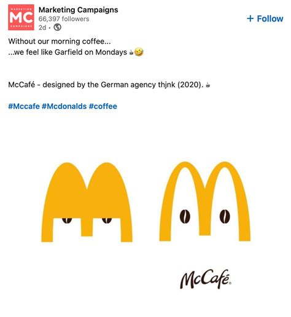The width and height of the screenshot is (291, 317).
Task: Click the plus icon beside Follow
Action: [x=250, y=18]
